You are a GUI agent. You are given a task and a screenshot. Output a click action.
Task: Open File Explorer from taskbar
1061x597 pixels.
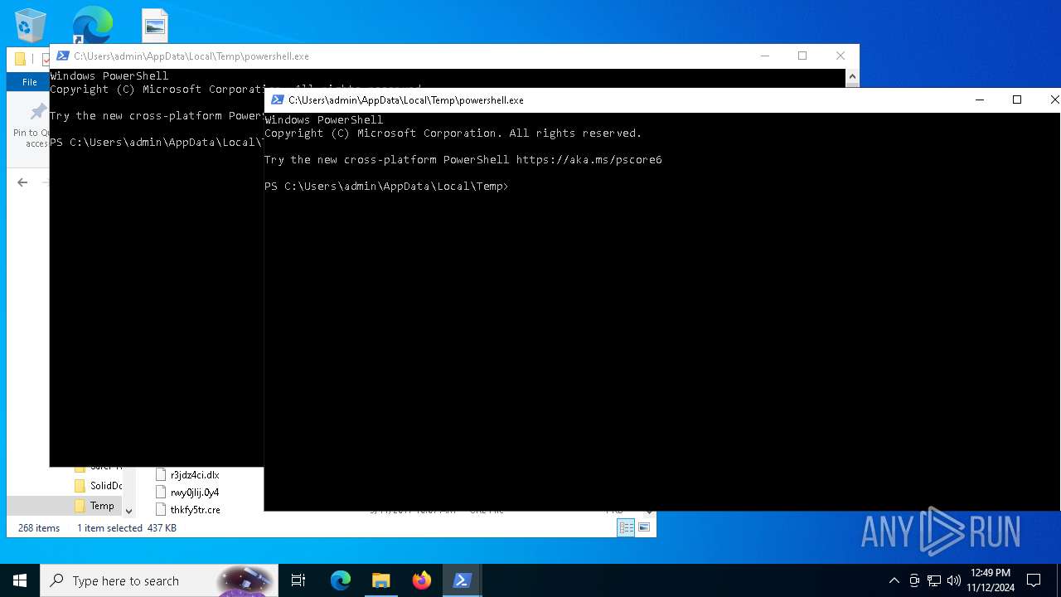[x=380, y=580]
